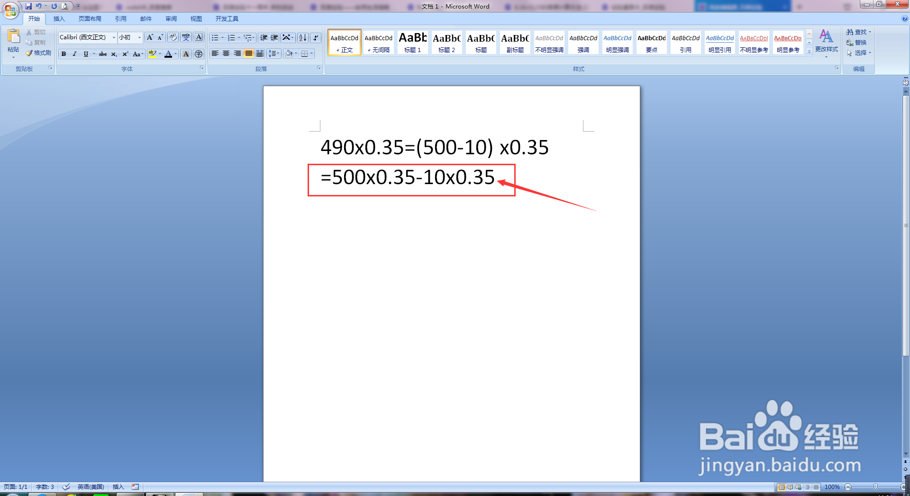Apply character border icon

pyautogui.click(x=199, y=37)
